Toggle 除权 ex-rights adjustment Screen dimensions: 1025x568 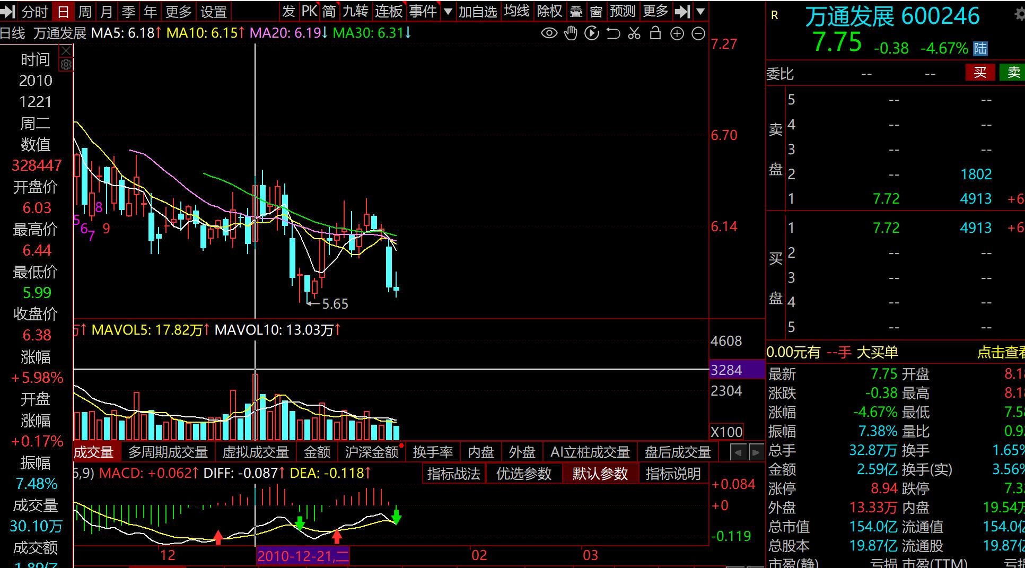(x=549, y=11)
